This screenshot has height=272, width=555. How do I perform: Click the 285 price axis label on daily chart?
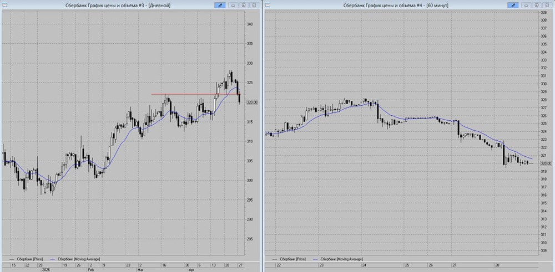pyautogui.click(x=250, y=239)
